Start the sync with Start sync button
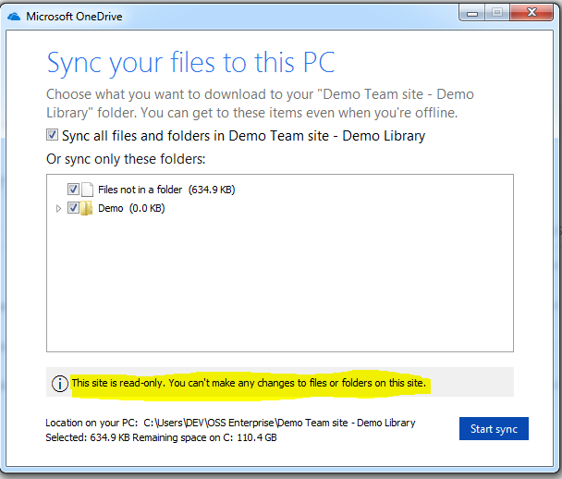 494,428
